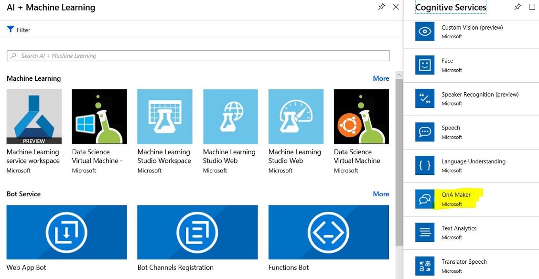Open the Web App Bot tile

[67, 232]
